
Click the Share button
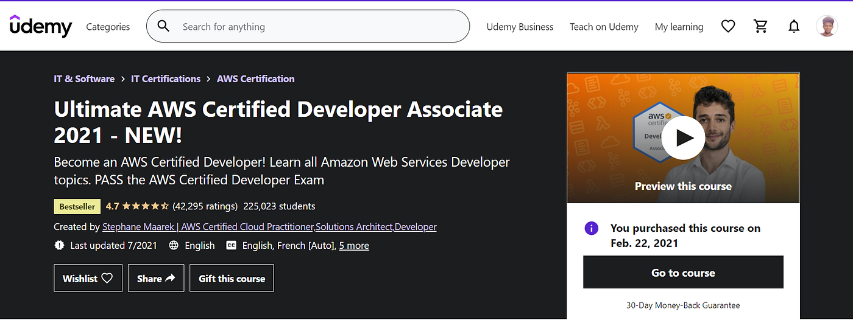pos(156,278)
